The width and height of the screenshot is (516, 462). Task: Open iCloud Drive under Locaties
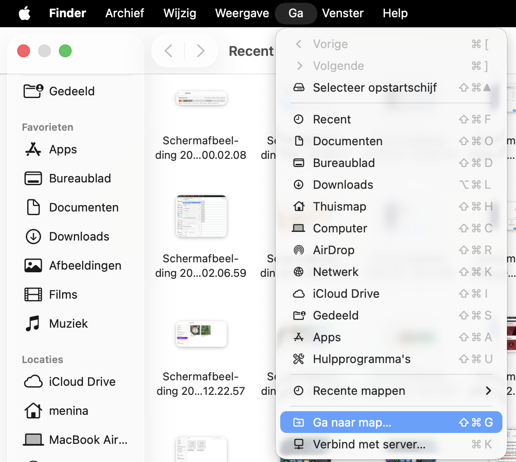(82, 382)
